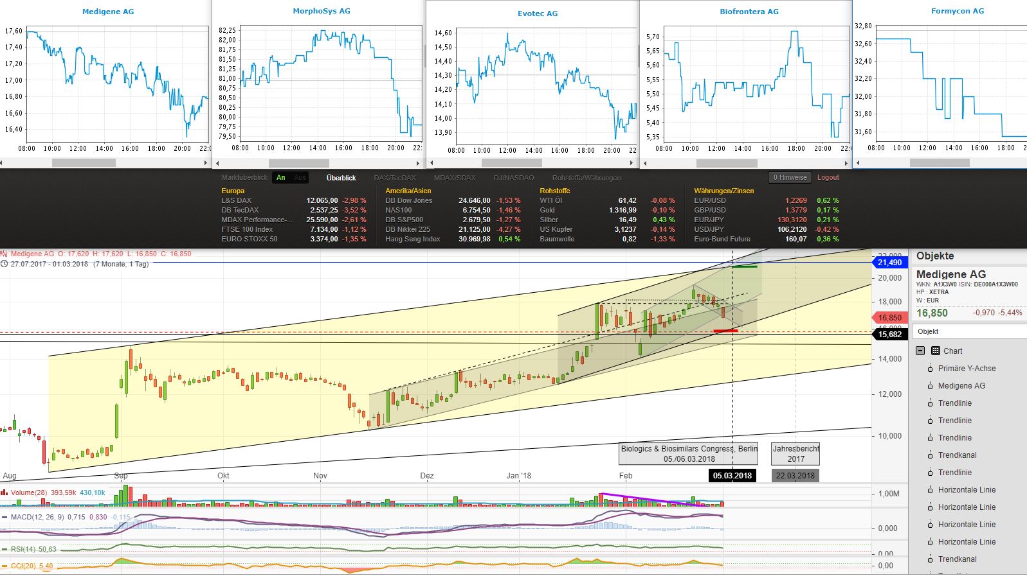Click the Biologics & Biosimilars Congress event box
Image resolution: width=1027 pixels, height=576 pixels.
coord(689,453)
